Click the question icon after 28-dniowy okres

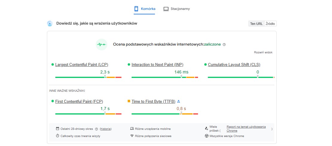pyautogui.click(x=96, y=129)
